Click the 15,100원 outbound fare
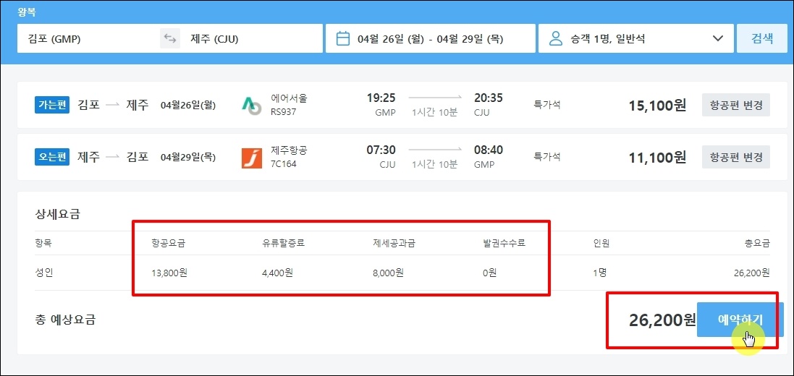 tap(657, 106)
